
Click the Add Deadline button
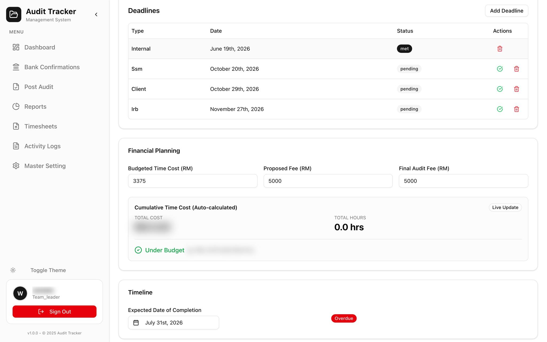(506, 11)
